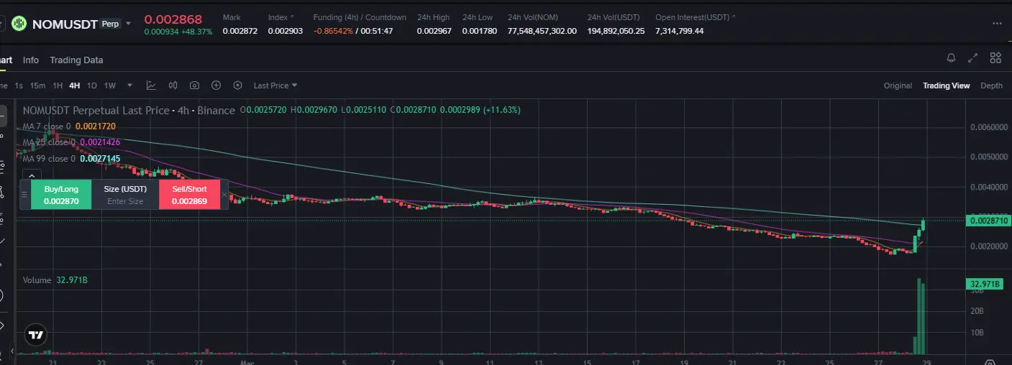This screenshot has width=1012, height=365.
Task: Click the plus-circle add icon in toolbar
Action: [216, 86]
